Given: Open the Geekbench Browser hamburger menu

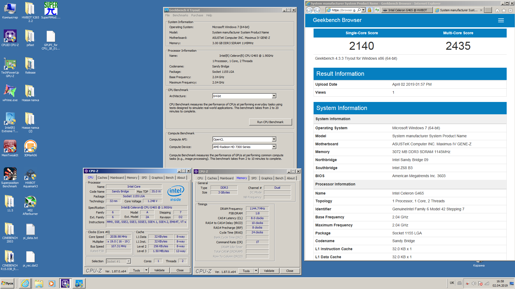Looking at the screenshot, I should [x=501, y=20].
